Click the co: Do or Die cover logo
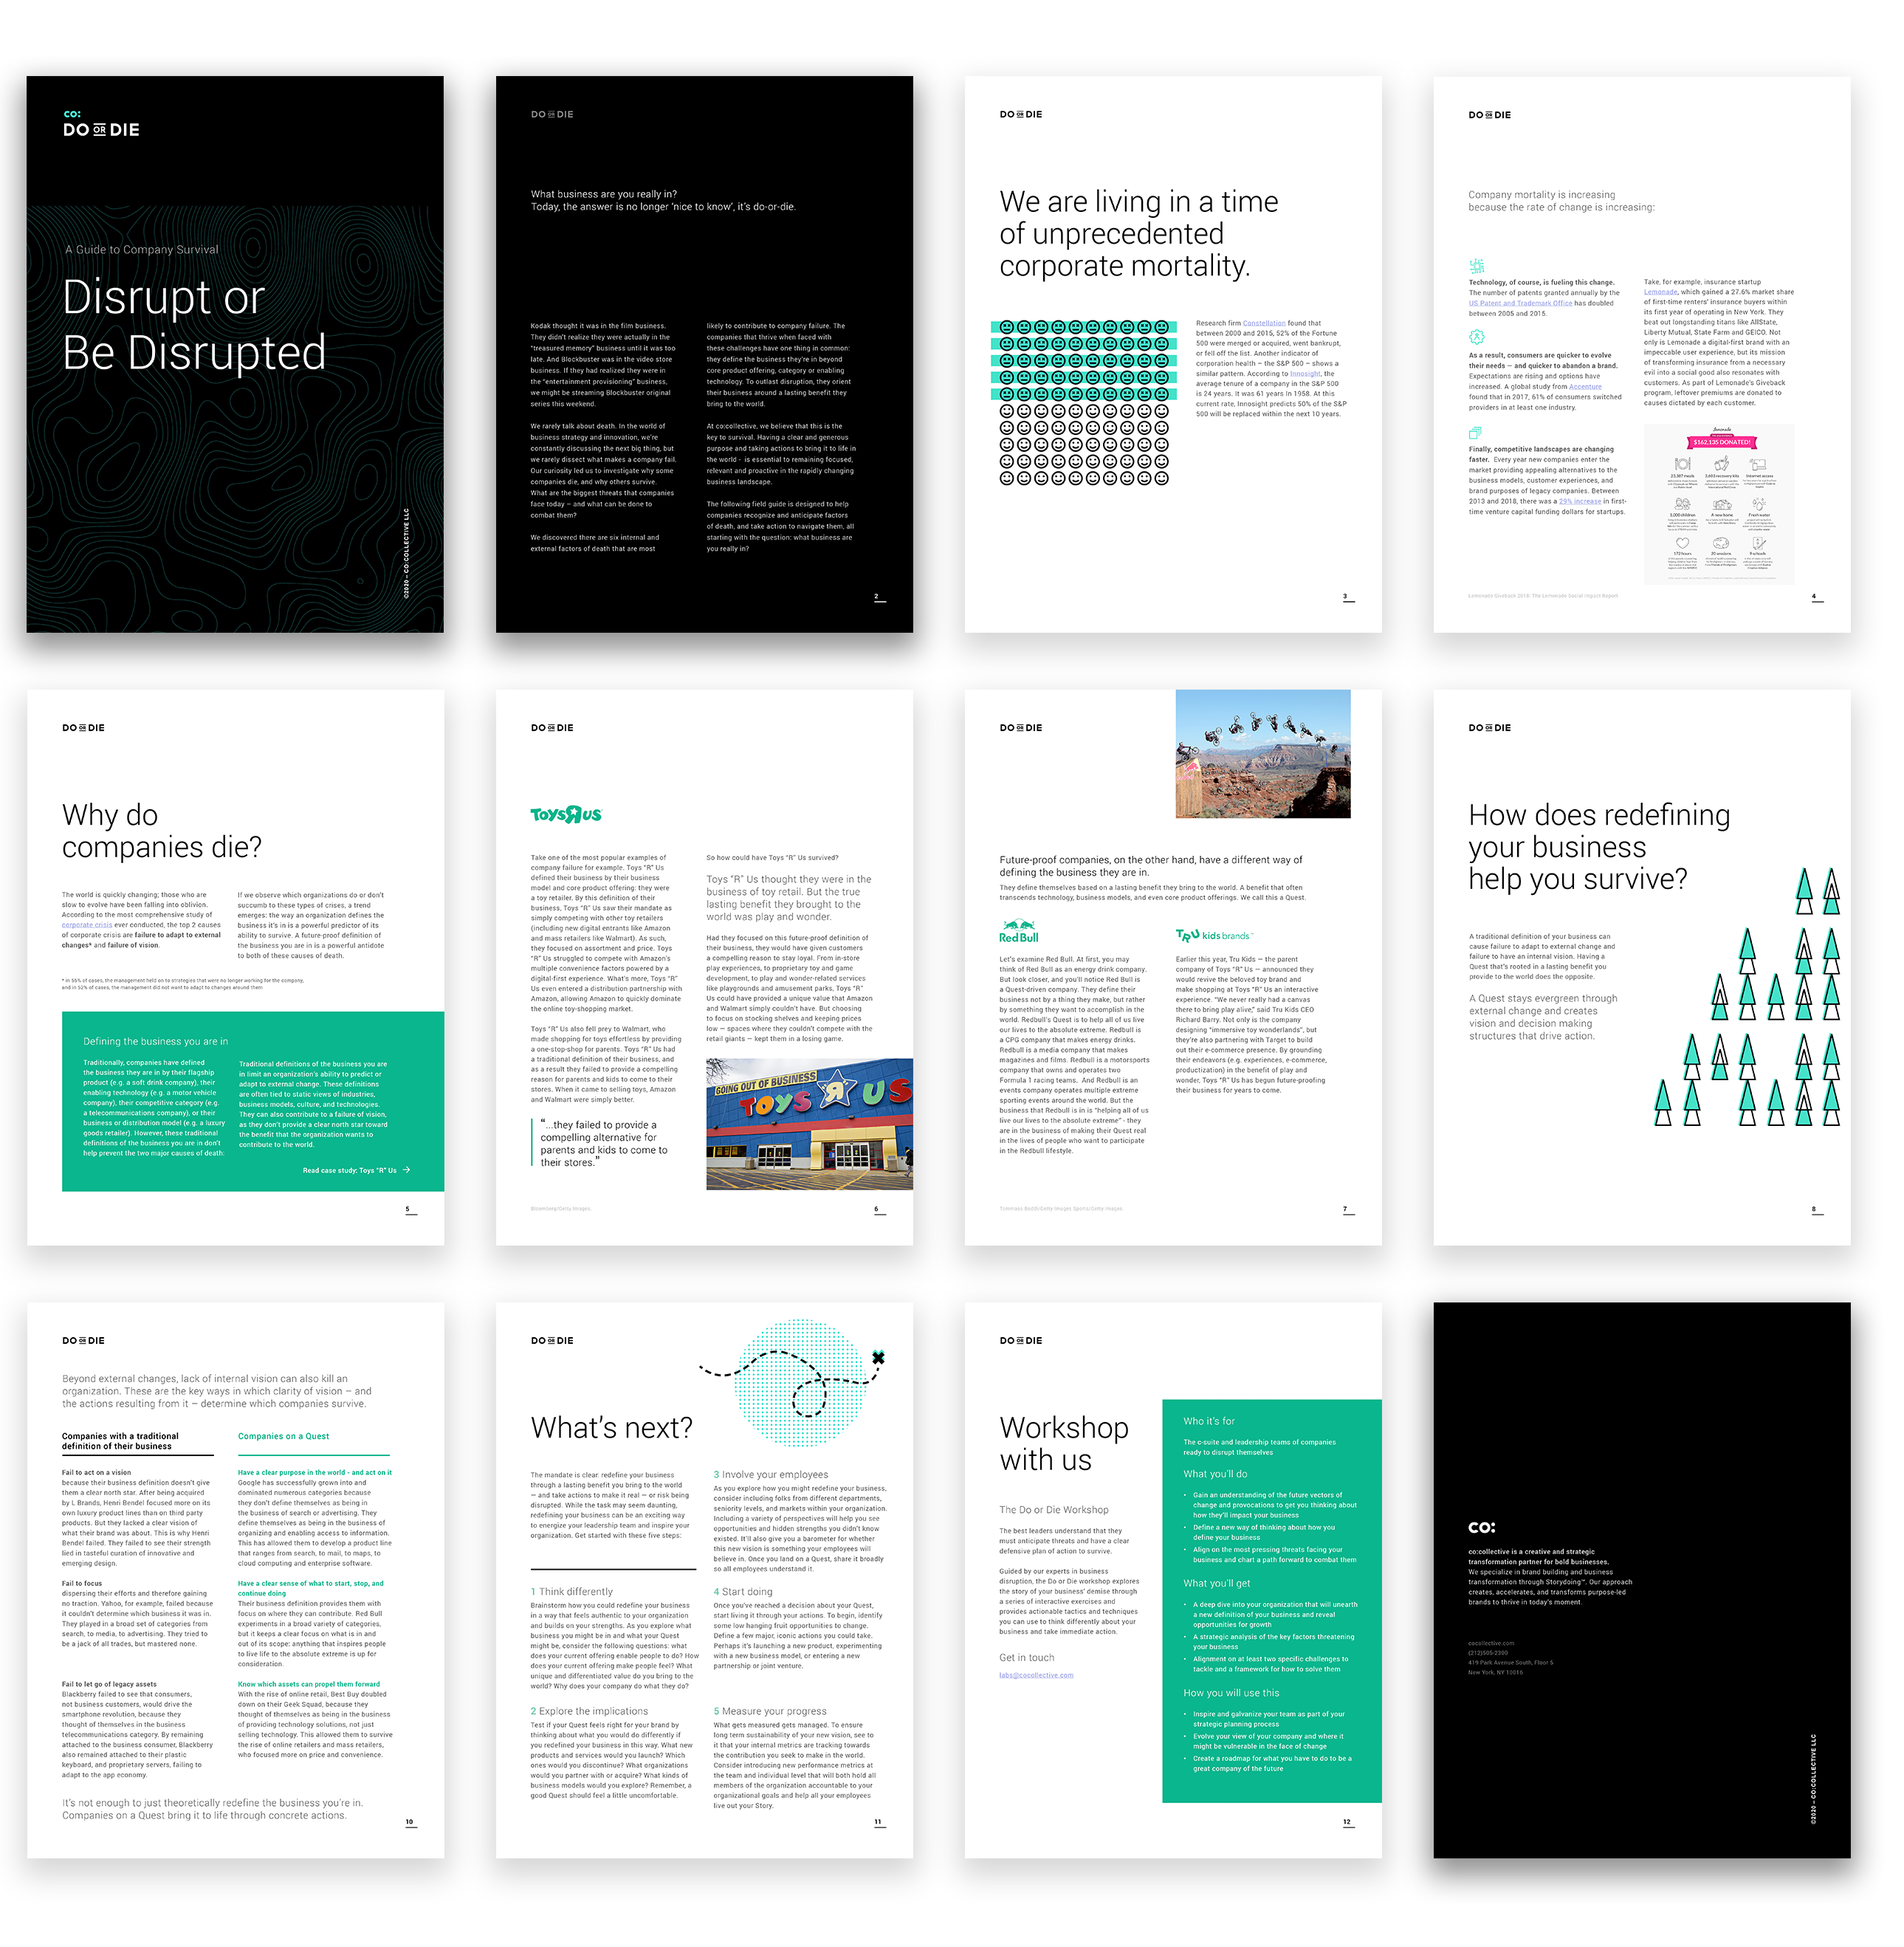The height and width of the screenshot is (1947, 1904). pyautogui.click(x=102, y=125)
